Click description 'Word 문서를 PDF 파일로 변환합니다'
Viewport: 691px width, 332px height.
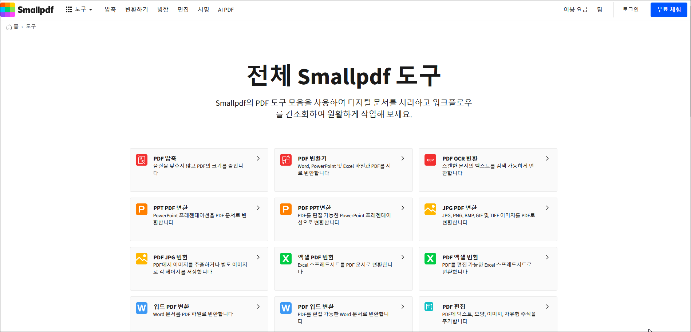coord(193,314)
